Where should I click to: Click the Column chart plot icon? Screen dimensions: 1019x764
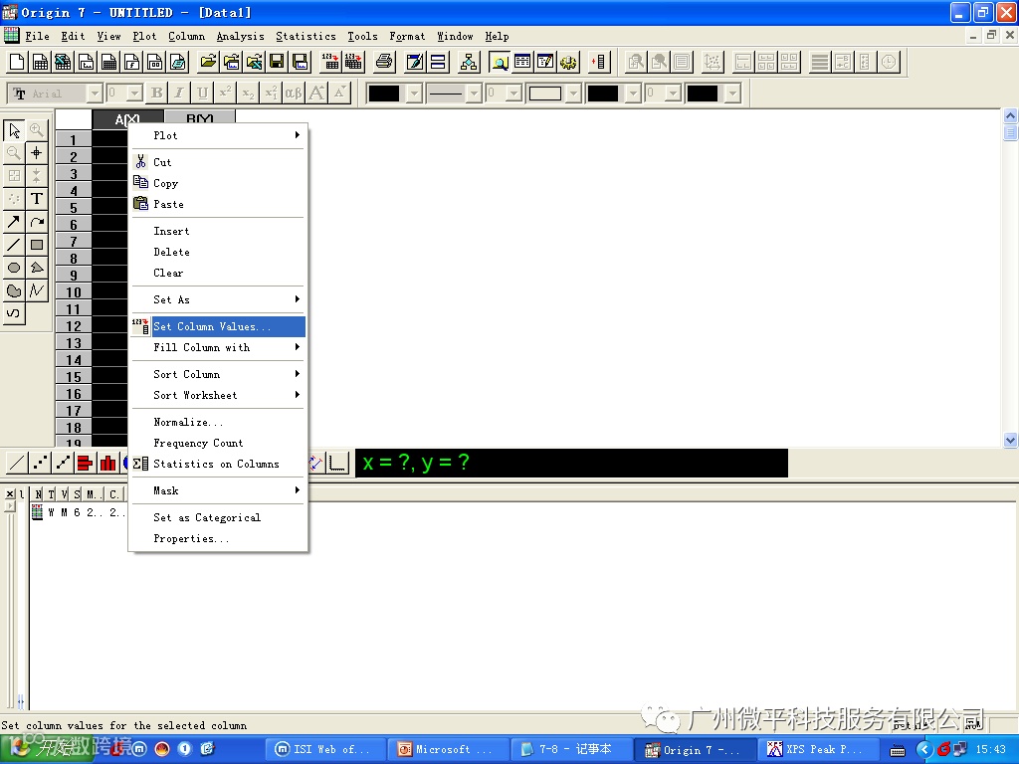107,463
